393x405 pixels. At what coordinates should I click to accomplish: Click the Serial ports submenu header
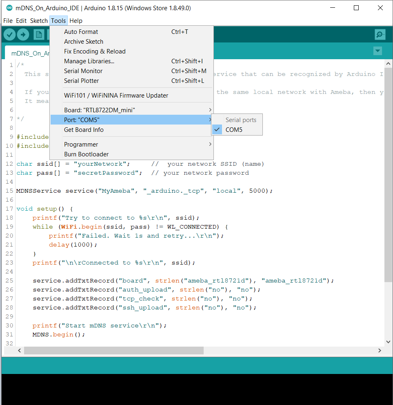tap(241, 120)
